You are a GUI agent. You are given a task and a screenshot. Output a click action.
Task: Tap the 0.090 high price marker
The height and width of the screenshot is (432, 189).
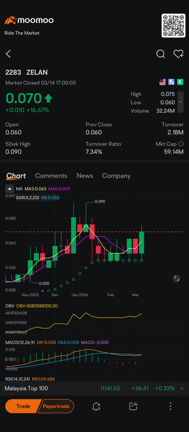[x=100, y=202]
